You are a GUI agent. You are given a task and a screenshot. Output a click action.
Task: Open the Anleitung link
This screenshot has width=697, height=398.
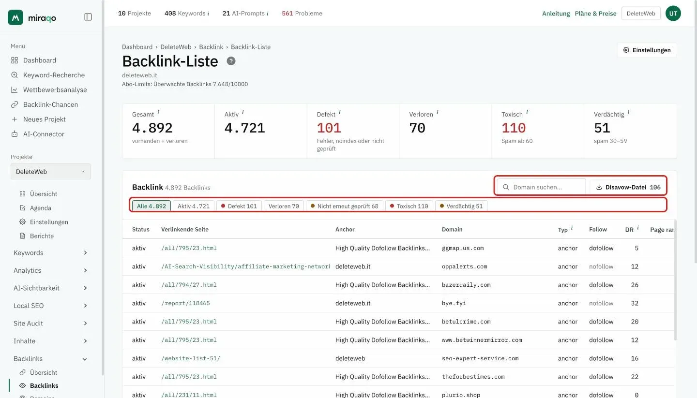pyautogui.click(x=556, y=14)
